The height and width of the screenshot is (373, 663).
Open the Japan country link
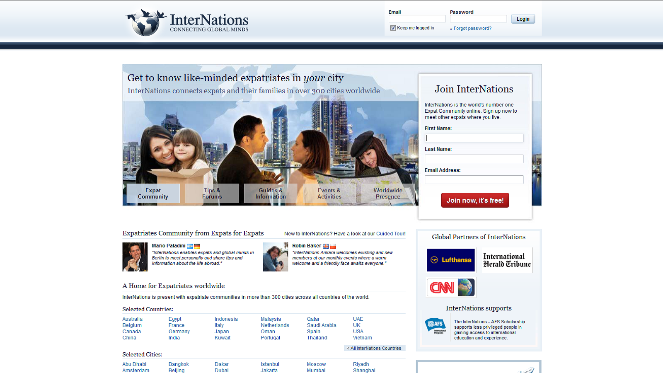pyautogui.click(x=222, y=332)
